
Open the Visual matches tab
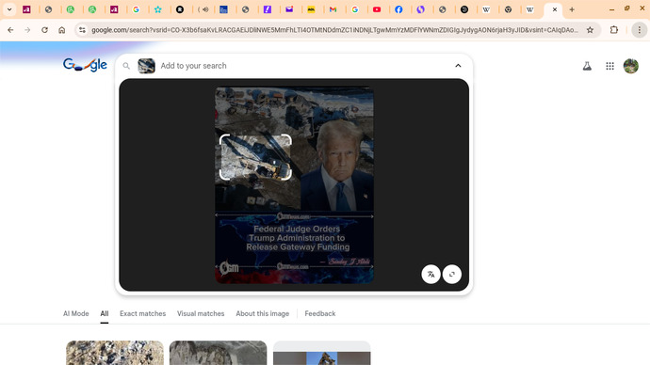(x=201, y=313)
